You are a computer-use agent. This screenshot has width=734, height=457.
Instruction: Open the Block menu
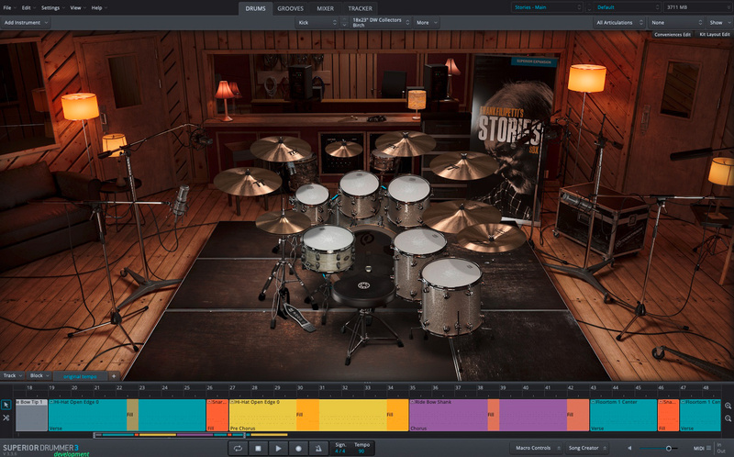pos(39,375)
